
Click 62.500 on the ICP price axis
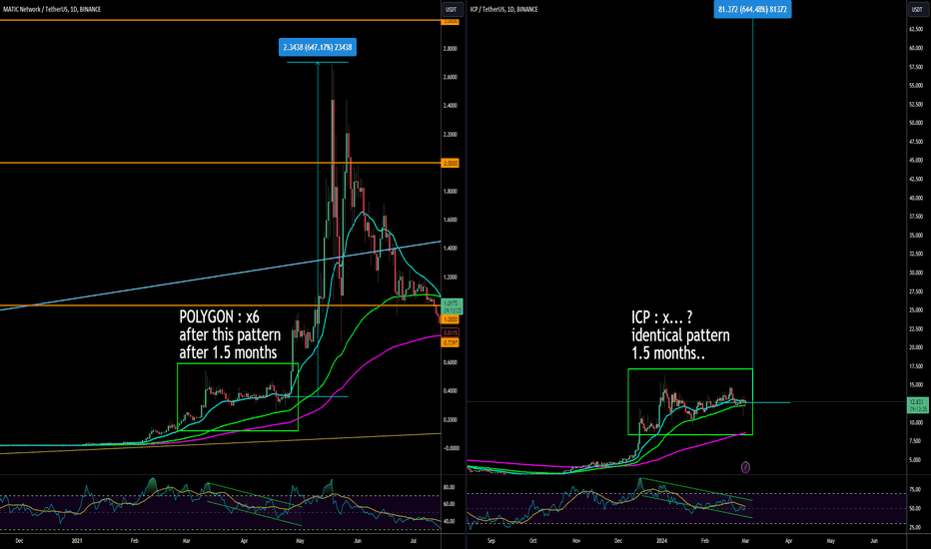point(916,29)
